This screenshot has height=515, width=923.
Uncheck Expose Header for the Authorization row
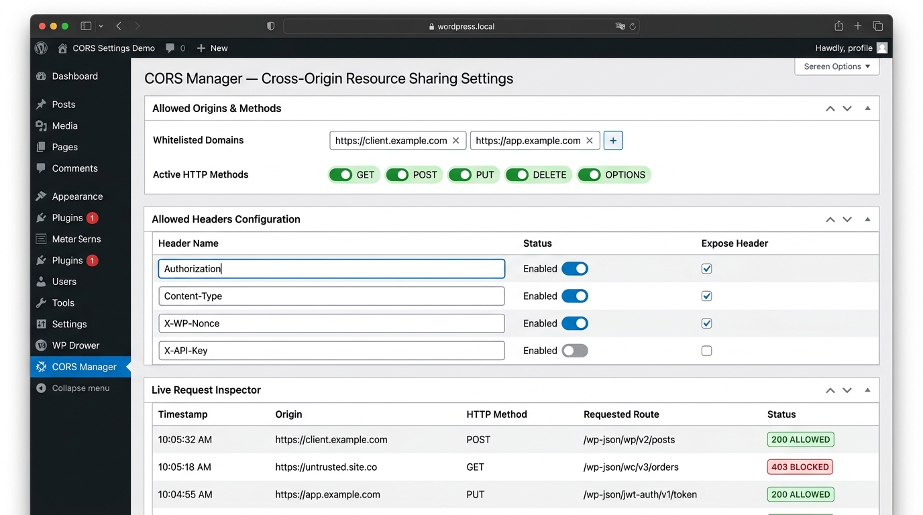point(706,269)
